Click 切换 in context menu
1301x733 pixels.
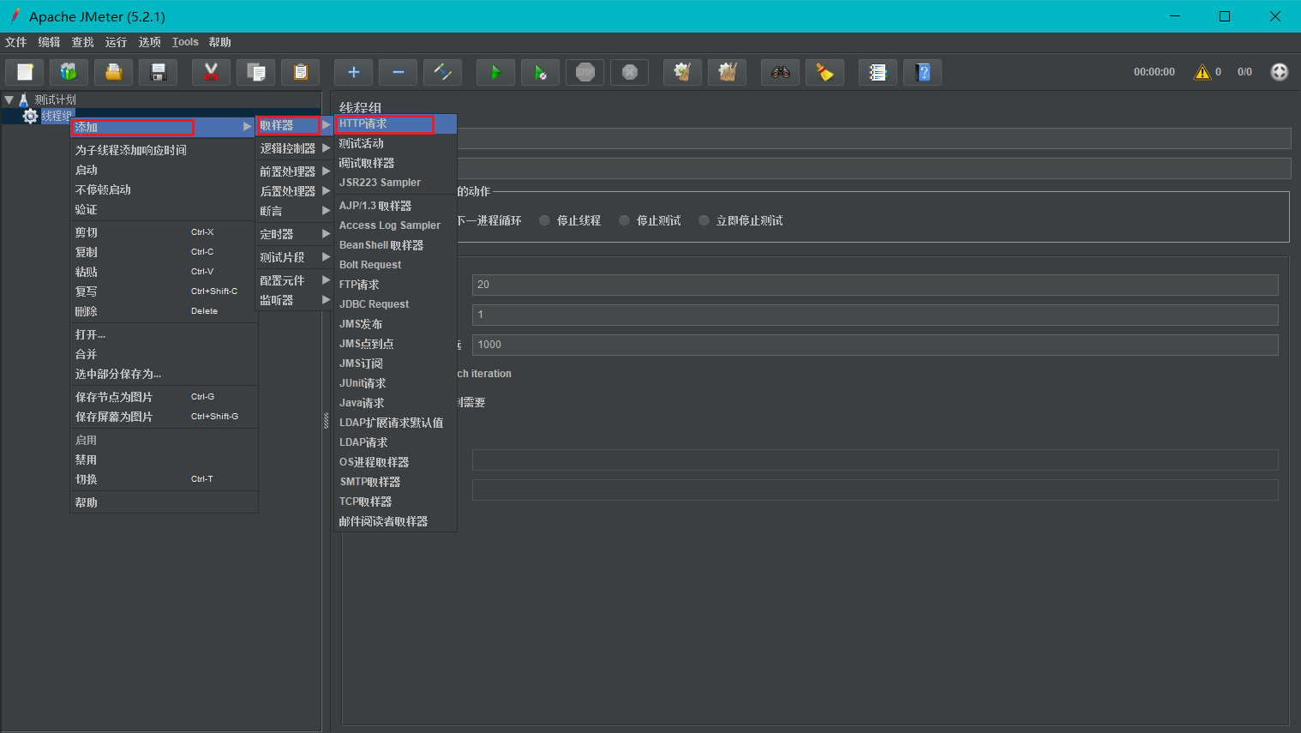click(164, 479)
